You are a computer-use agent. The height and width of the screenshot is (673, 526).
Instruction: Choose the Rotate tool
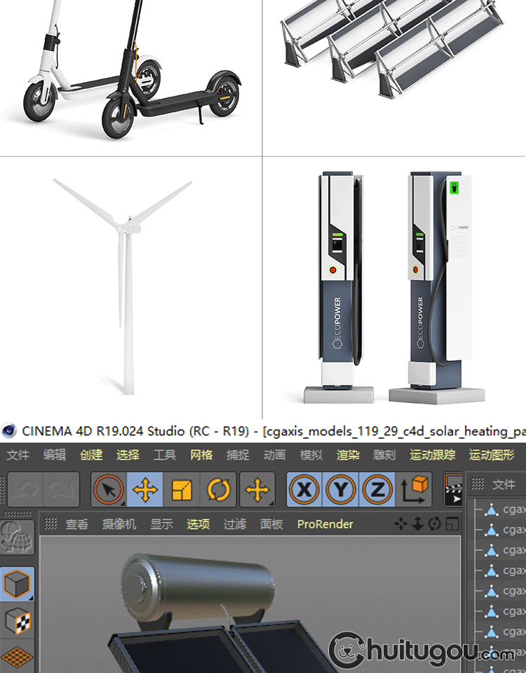218,489
